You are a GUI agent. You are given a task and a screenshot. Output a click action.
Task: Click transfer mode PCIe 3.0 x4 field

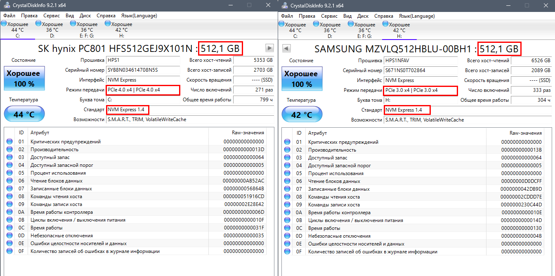[421, 90]
